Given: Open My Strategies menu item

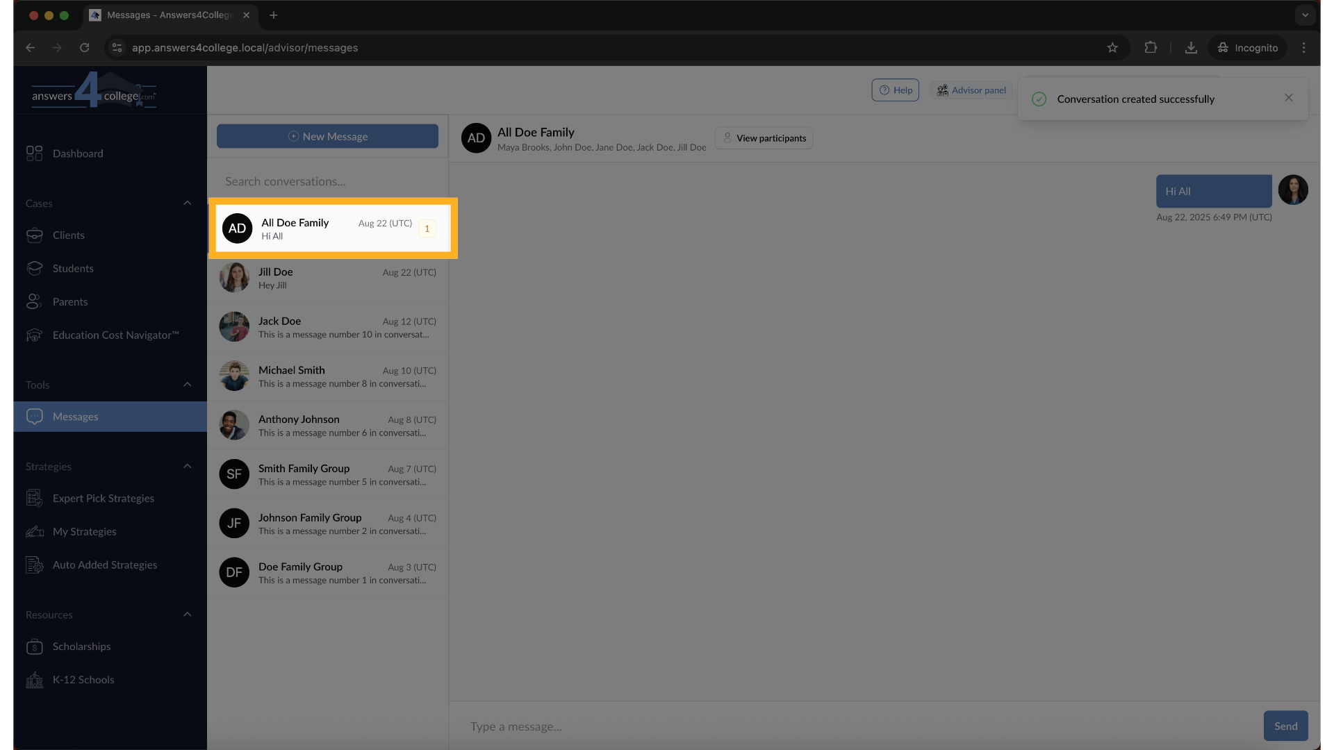Looking at the screenshot, I should click(84, 532).
